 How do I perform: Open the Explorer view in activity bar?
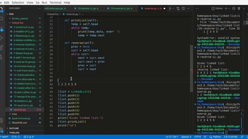1,9
